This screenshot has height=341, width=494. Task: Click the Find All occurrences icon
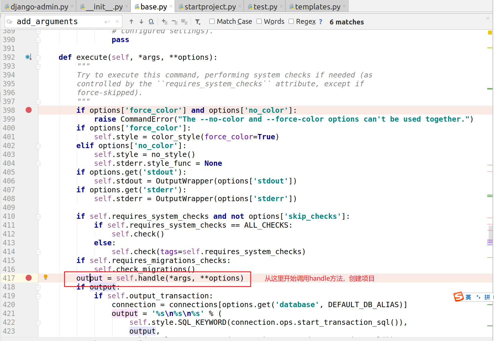click(x=151, y=21)
